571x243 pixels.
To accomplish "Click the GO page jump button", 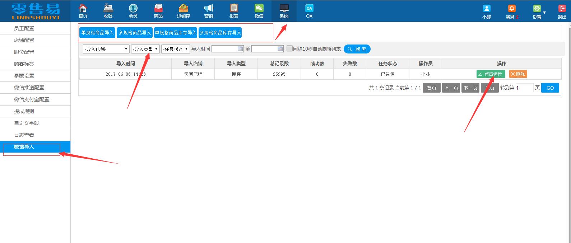I will click(550, 88).
